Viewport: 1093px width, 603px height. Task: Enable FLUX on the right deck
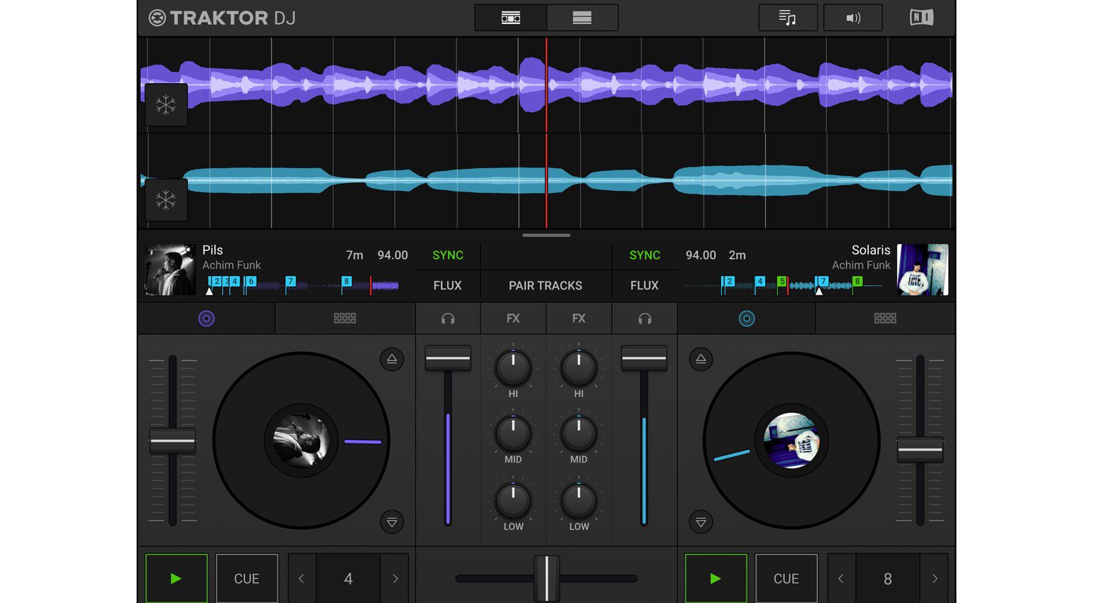click(x=644, y=285)
